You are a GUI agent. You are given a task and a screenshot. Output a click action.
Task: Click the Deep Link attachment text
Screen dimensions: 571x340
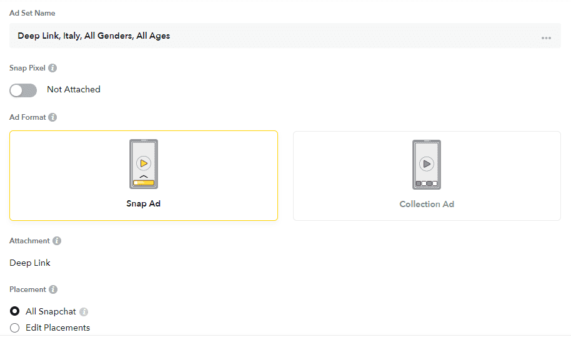[30, 263]
